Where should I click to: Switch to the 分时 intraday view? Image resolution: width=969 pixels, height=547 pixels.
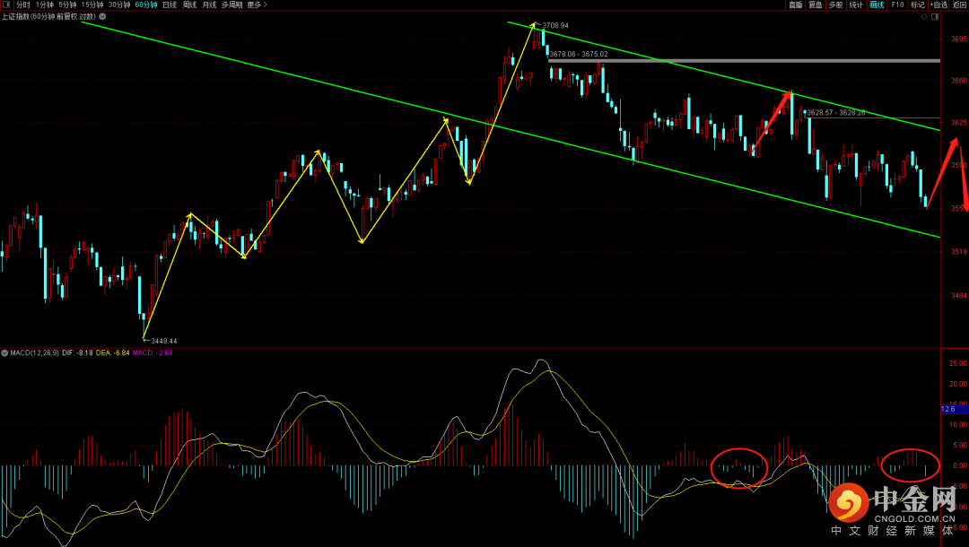coord(22,4)
